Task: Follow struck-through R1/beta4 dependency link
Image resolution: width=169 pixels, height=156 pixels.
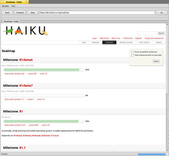Action: [x=36, y=136]
